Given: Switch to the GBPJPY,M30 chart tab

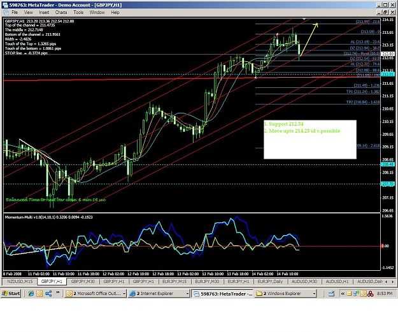Looking at the screenshot, I should [83, 282].
